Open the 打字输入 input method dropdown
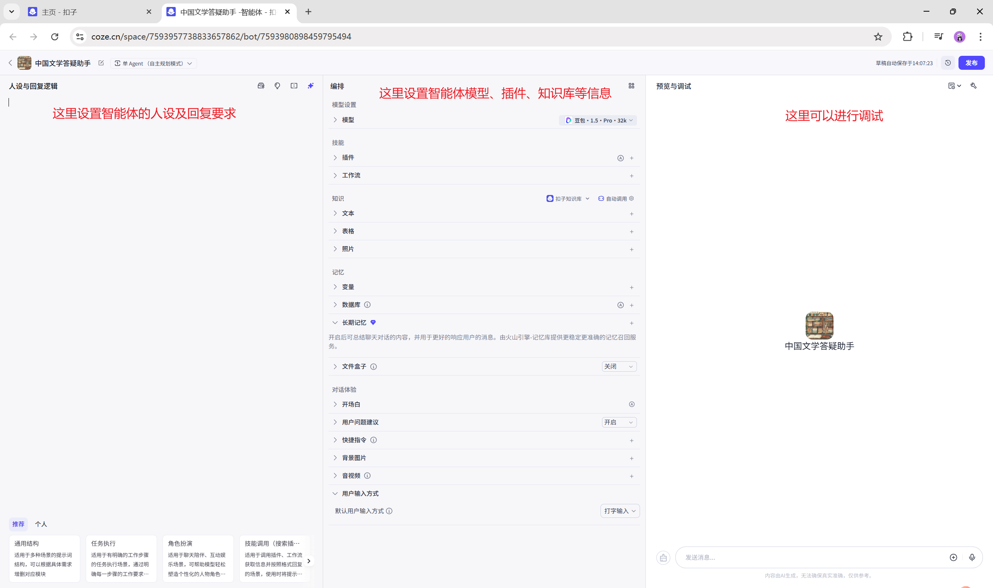Screen dimensions: 993x588 click(x=619, y=511)
